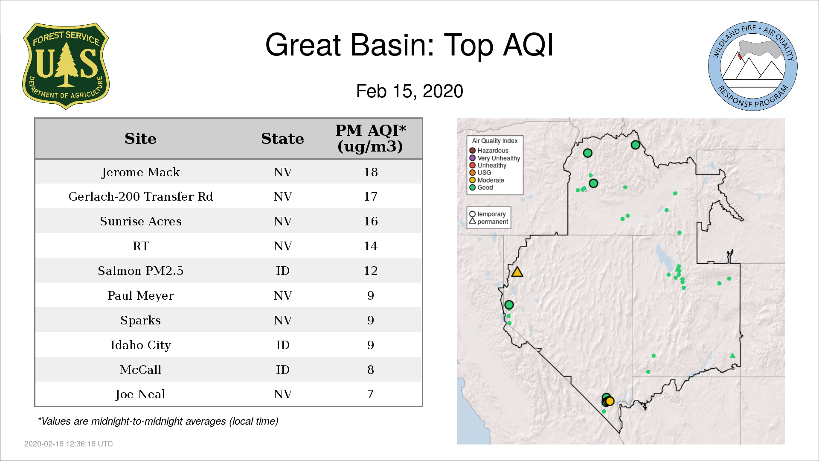Click the Hazardous legend color dot
The height and width of the screenshot is (461, 819).
pos(472,151)
